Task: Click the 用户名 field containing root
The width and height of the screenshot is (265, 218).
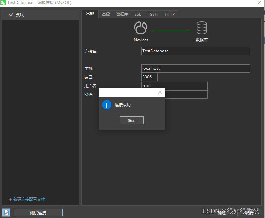Action: coord(175,86)
